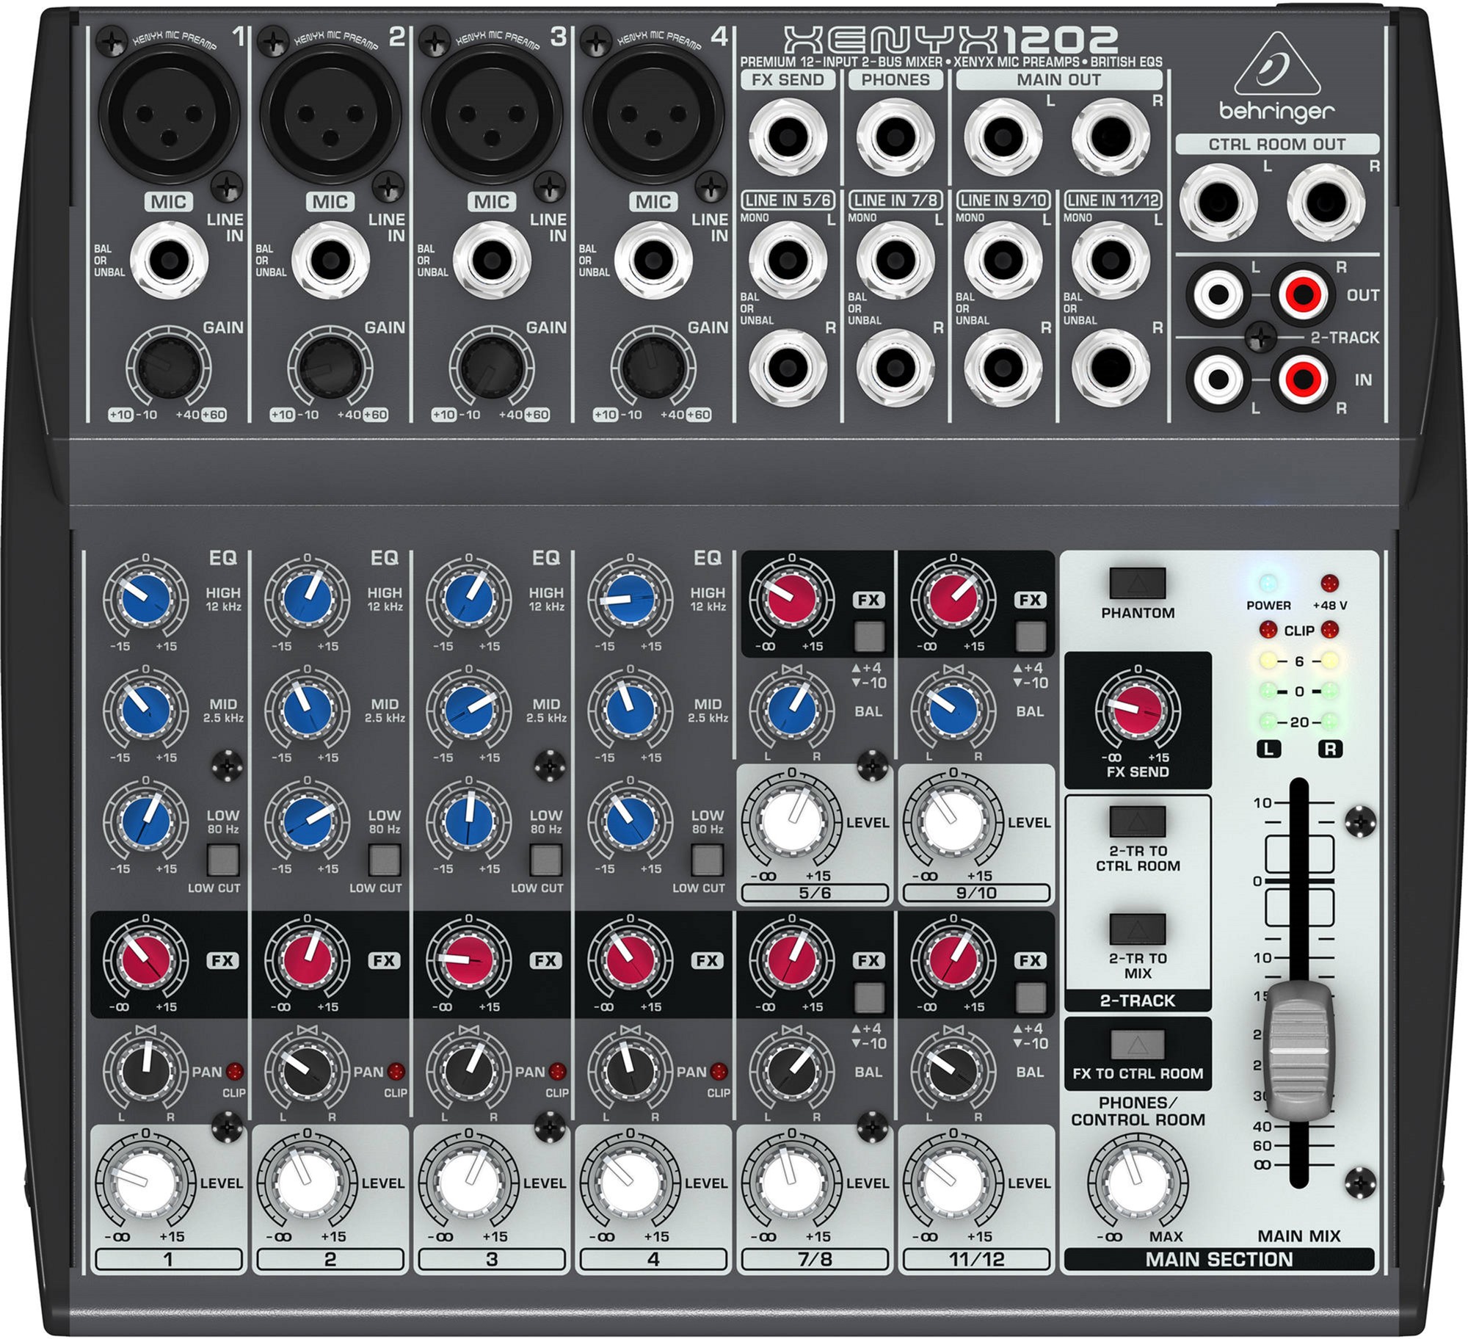
Task: Click the LINE IN 7/8 right jack
Action: (x=895, y=367)
